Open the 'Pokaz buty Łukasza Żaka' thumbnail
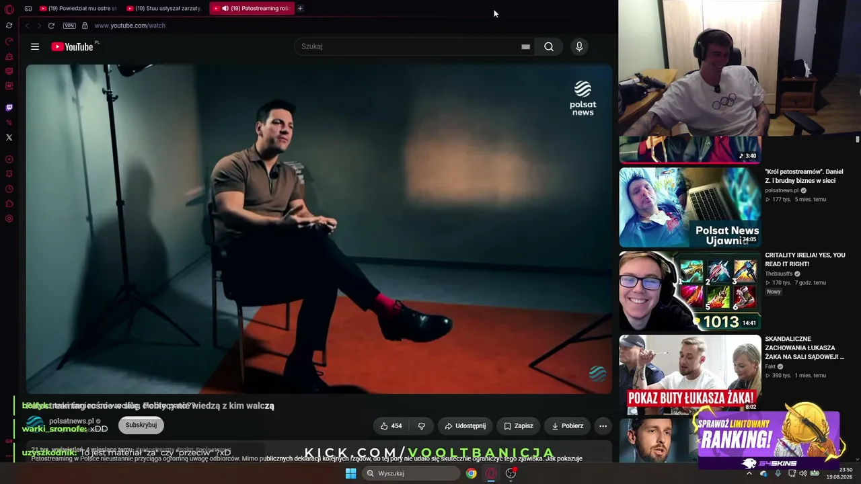 coord(690,373)
